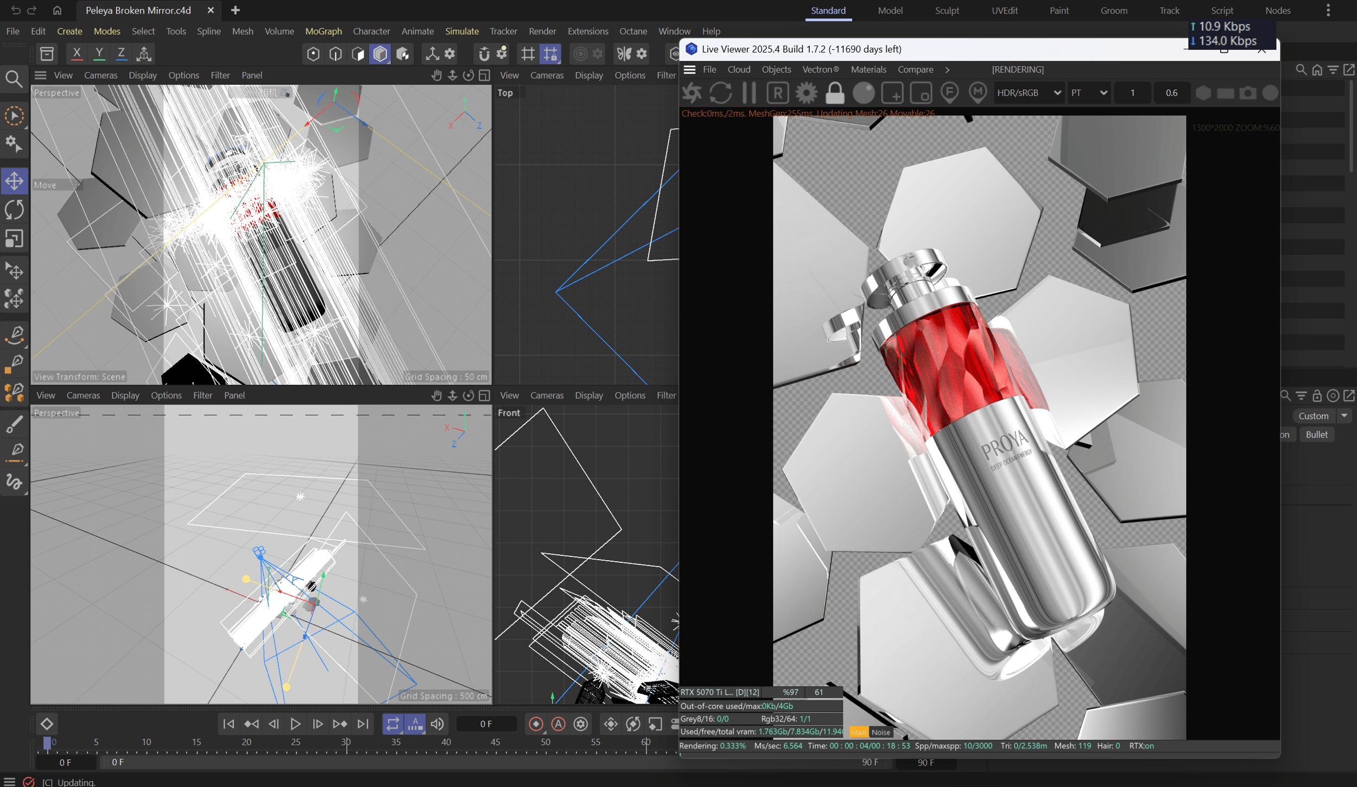The image size is (1357, 787).
Task: Open the Custom dropdown in right panel
Action: click(x=1322, y=416)
